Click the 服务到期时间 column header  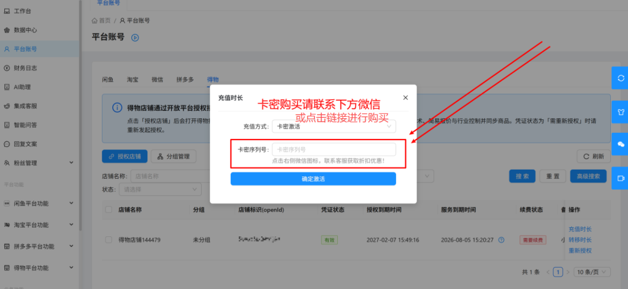pos(459,209)
